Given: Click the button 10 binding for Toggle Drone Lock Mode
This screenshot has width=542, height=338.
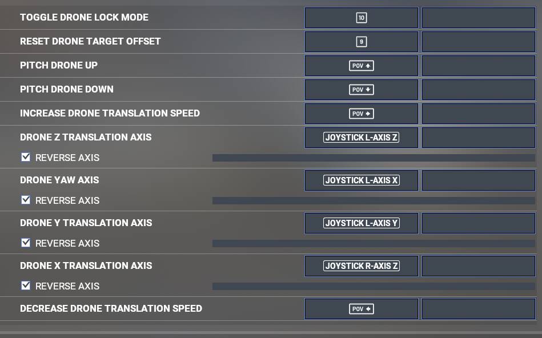Looking at the screenshot, I should click(x=361, y=18).
